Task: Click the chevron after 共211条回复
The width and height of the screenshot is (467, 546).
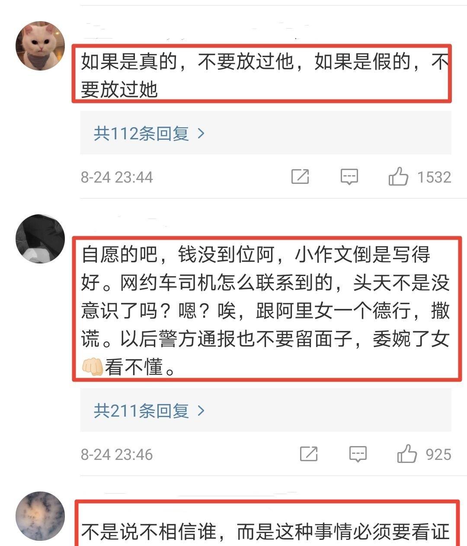Action: (x=201, y=410)
